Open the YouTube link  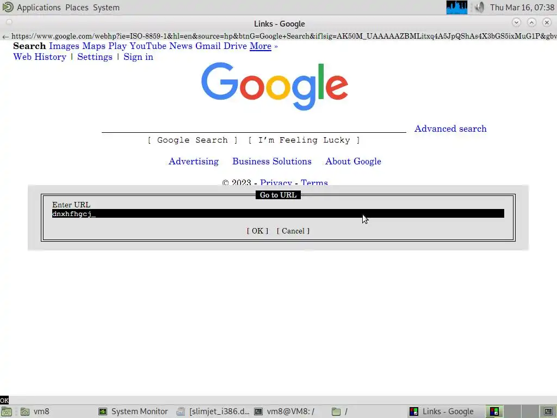pyautogui.click(x=148, y=46)
